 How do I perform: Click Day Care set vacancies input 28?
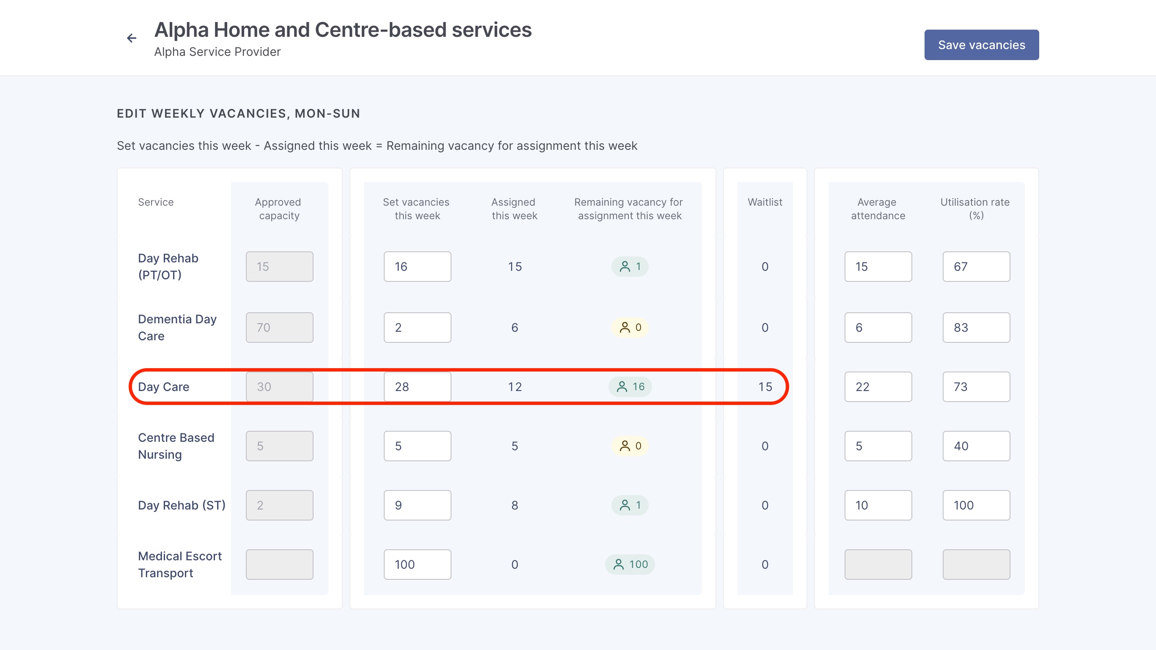click(x=417, y=386)
